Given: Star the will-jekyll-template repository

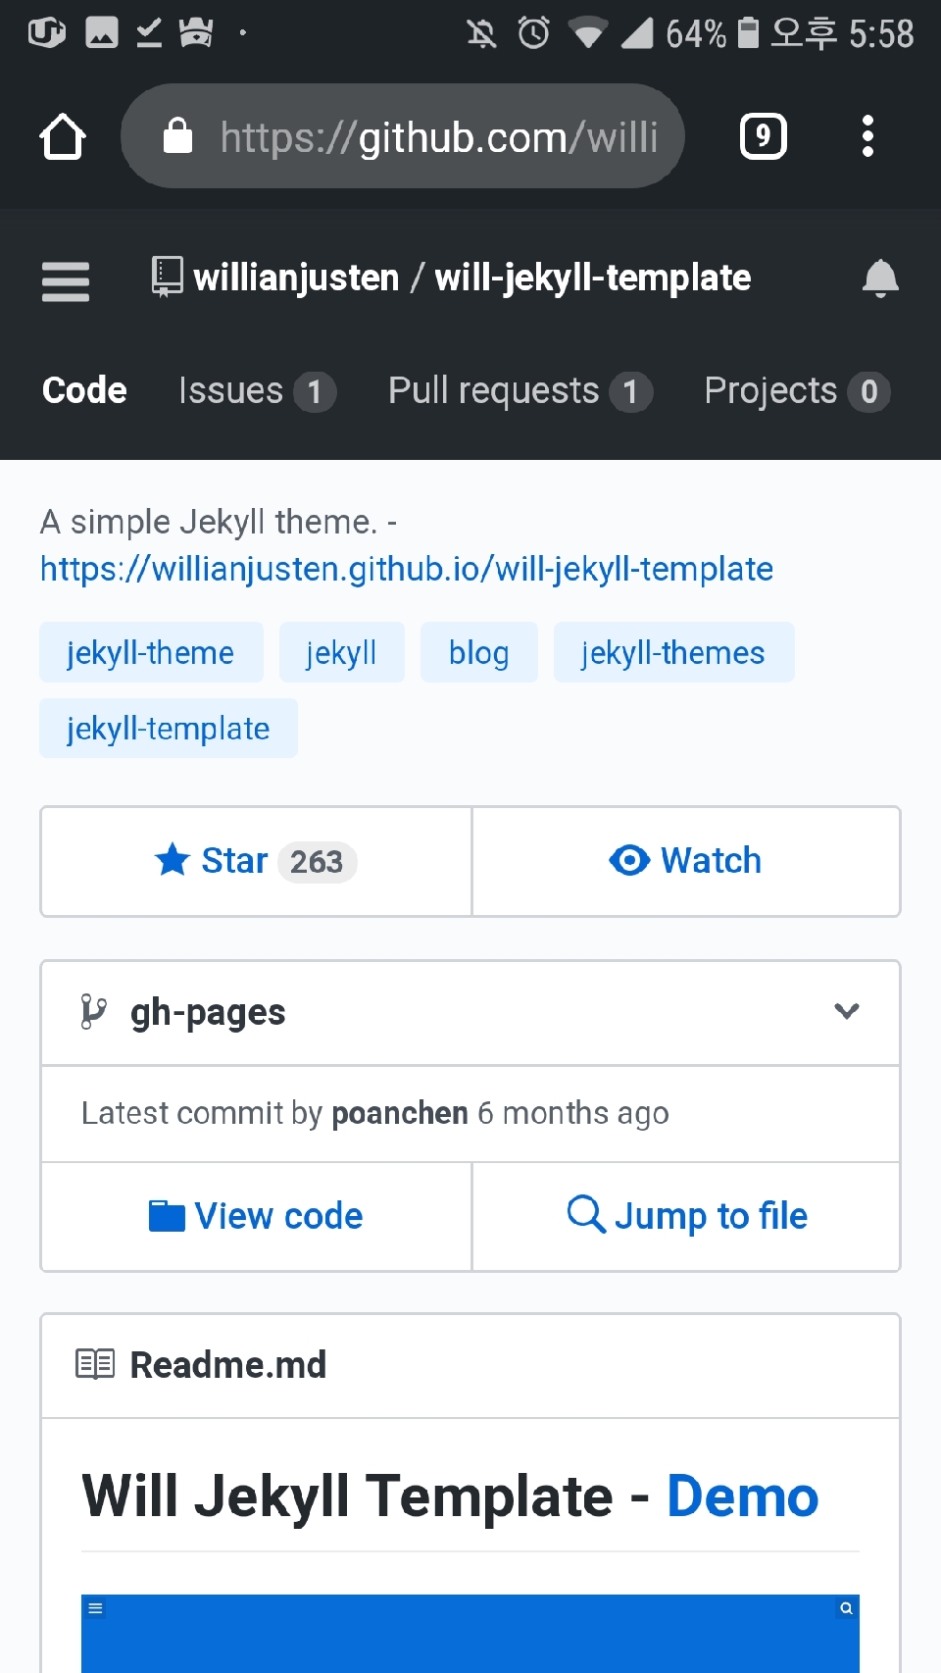Looking at the screenshot, I should [x=256, y=862].
